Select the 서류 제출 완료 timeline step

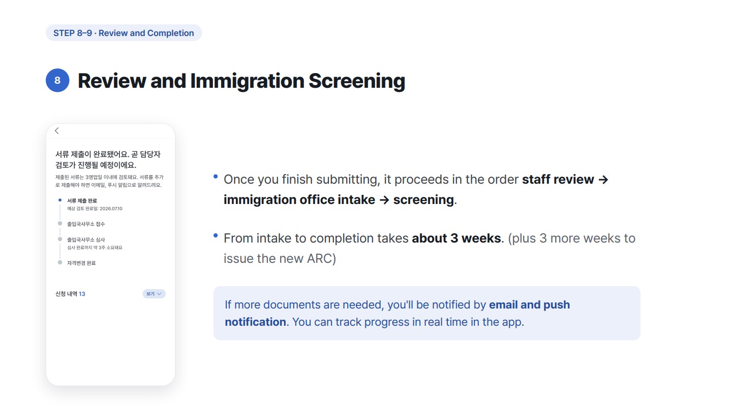[82, 200]
